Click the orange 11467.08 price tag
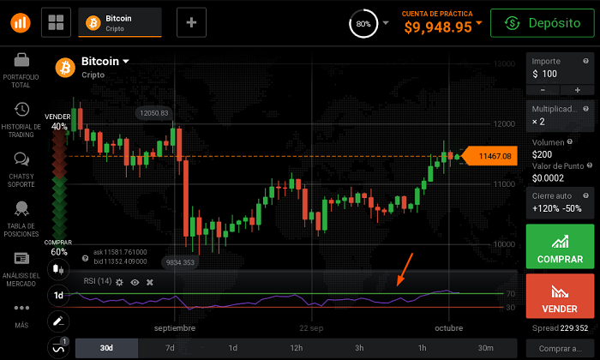600x360 pixels. point(489,156)
